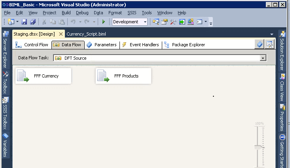Viewport: 290px width, 168px height.
Task: Switch to the Parameters tab
Action: (x=102, y=45)
